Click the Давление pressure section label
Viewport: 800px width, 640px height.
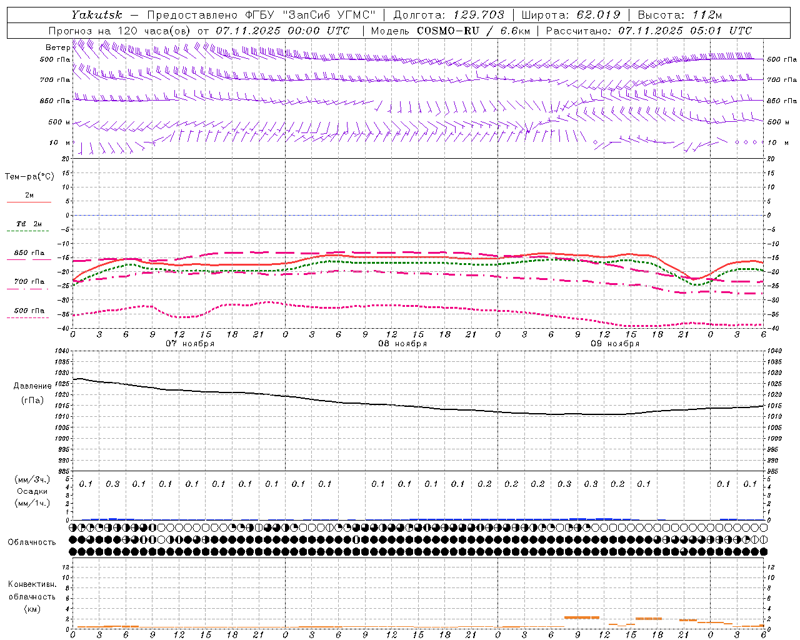coord(32,386)
